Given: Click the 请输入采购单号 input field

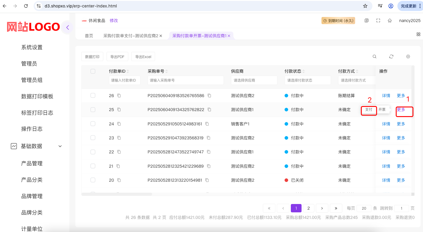Looking at the screenshot, I should click(185, 80).
